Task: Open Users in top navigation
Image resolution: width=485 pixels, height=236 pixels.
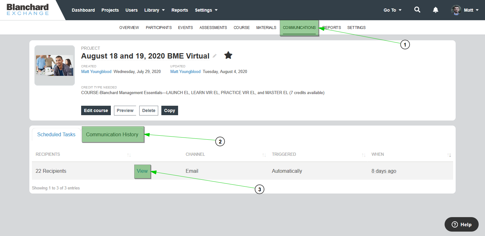Action: [131, 10]
